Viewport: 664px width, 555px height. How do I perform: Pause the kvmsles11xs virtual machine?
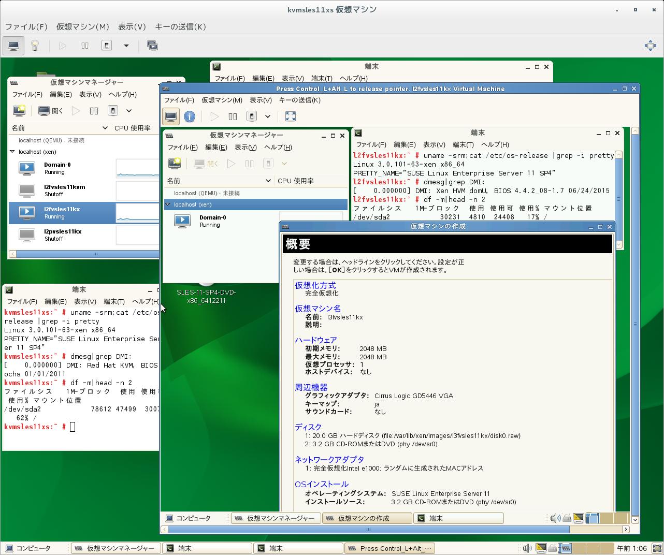85,46
